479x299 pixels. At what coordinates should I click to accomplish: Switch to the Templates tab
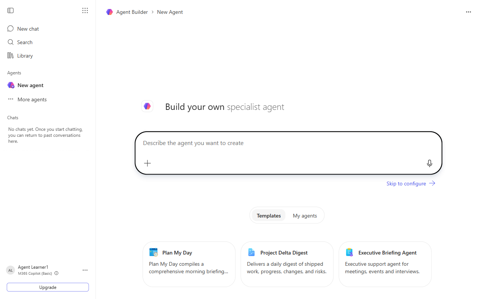pyautogui.click(x=269, y=216)
